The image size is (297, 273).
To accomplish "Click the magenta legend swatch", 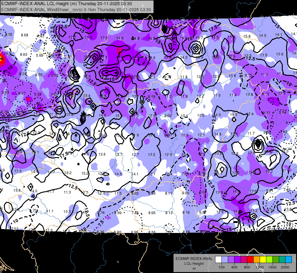I will (244, 260).
